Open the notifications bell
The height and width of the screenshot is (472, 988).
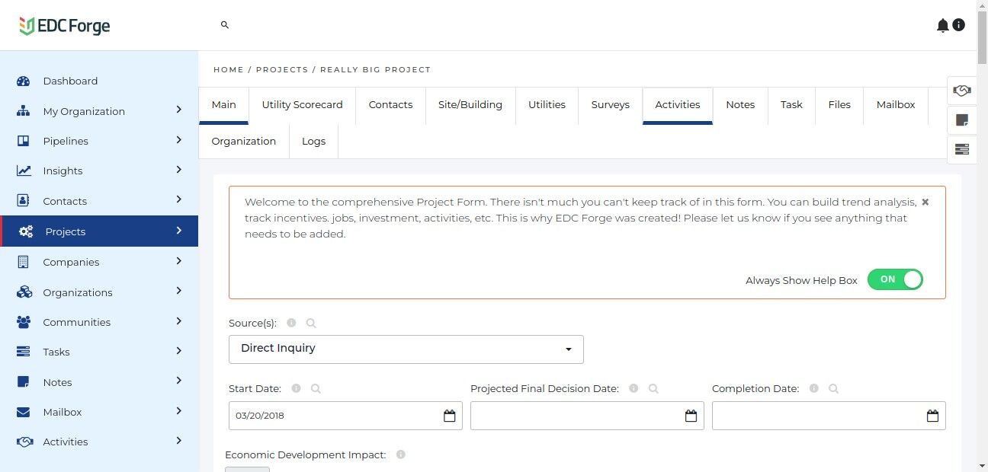coord(942,26)
